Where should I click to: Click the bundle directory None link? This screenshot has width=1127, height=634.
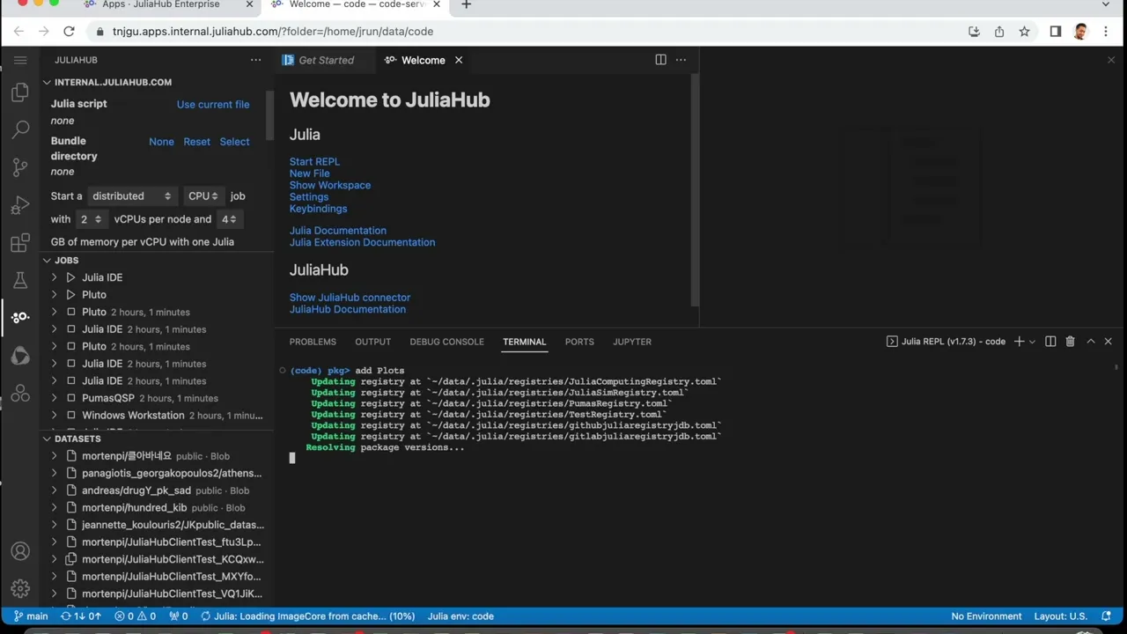click(x=161, y=142)
